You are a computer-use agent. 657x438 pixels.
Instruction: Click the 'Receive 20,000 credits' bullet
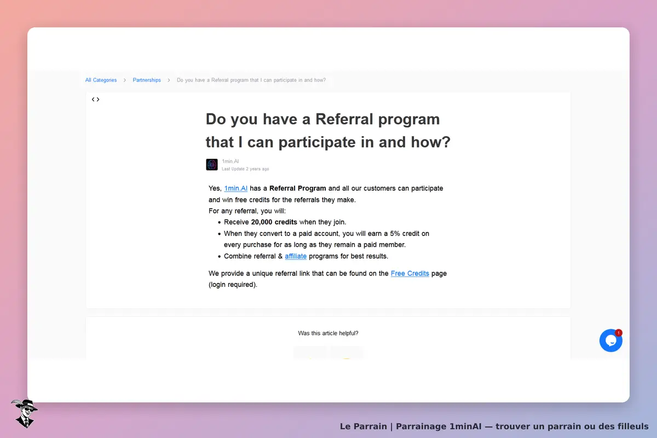point(285,222)
